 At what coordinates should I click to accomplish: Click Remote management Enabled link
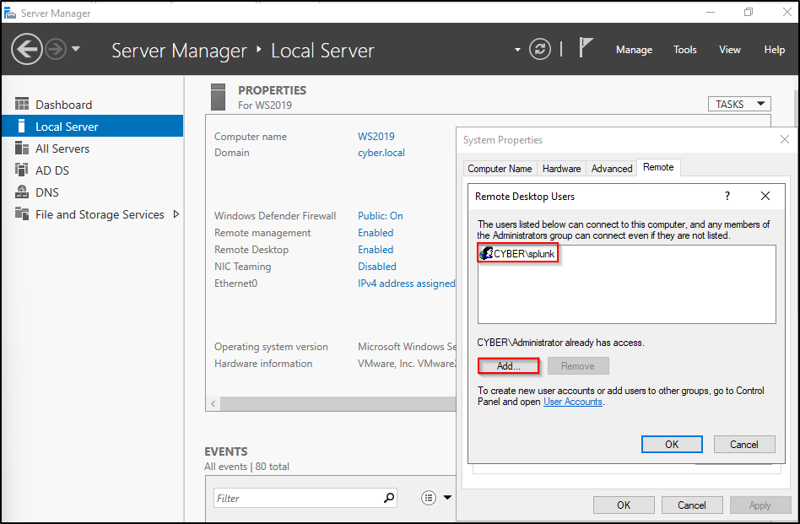[x=376, y=233]
